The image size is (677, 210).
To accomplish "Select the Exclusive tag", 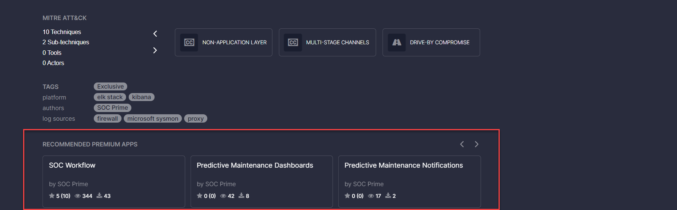I will click(110, 87).
